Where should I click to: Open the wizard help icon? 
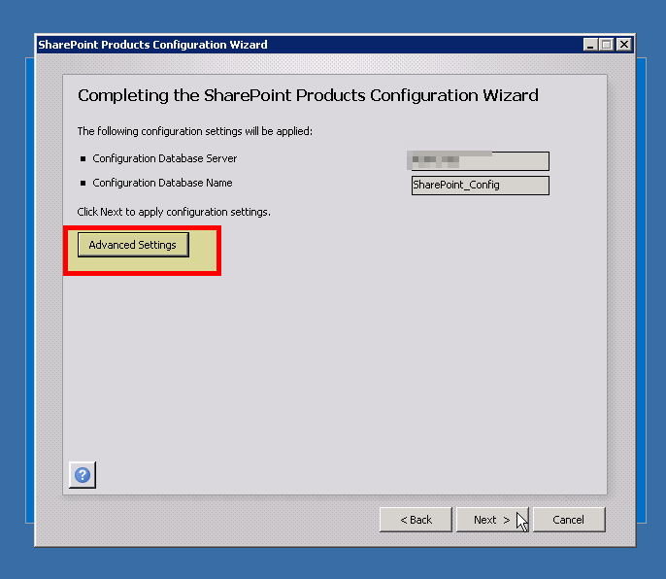(83, 475)
